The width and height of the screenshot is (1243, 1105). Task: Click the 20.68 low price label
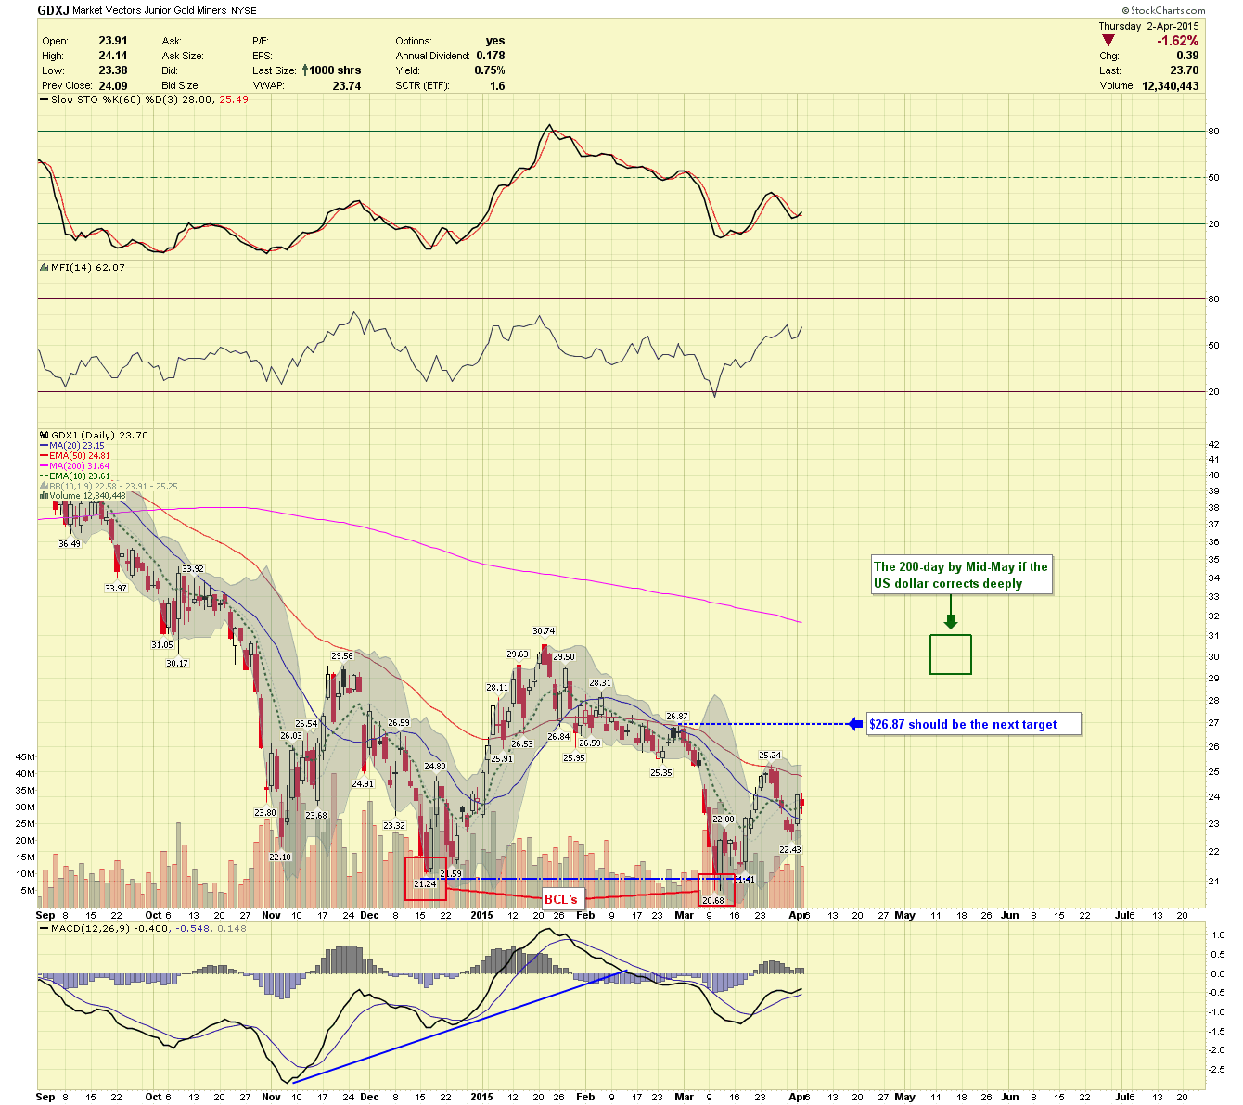[712, 901]
